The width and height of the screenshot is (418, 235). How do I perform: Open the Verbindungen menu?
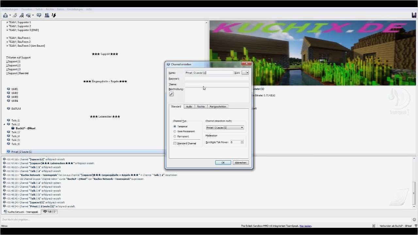(x=10, y=9)
